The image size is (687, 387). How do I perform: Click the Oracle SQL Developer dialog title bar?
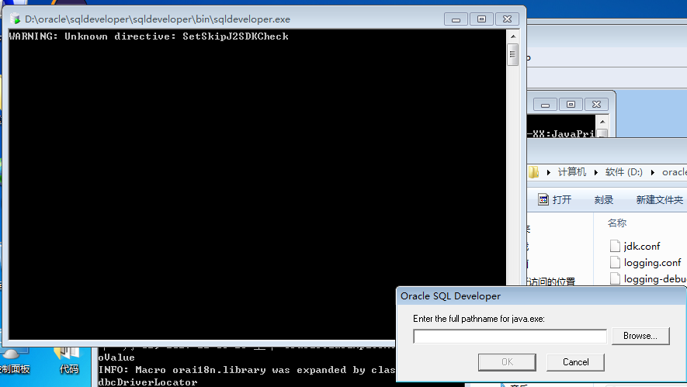(x=540, y=296)
